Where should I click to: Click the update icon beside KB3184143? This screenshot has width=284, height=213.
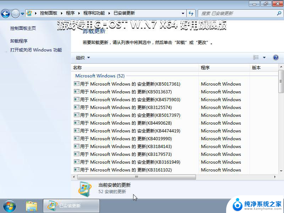(77, 146)
